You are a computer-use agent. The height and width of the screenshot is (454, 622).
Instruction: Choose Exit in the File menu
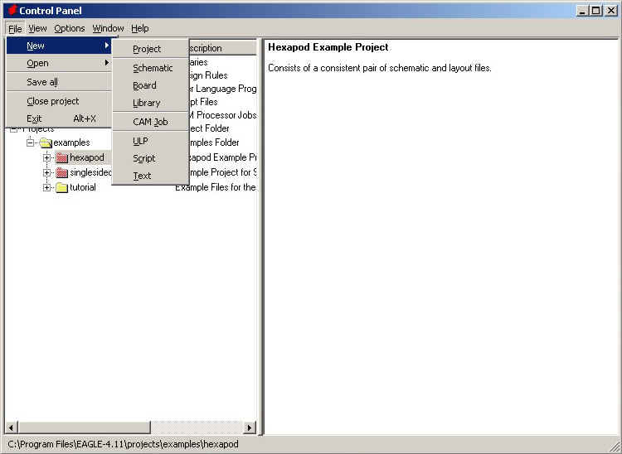pos(59,118)
